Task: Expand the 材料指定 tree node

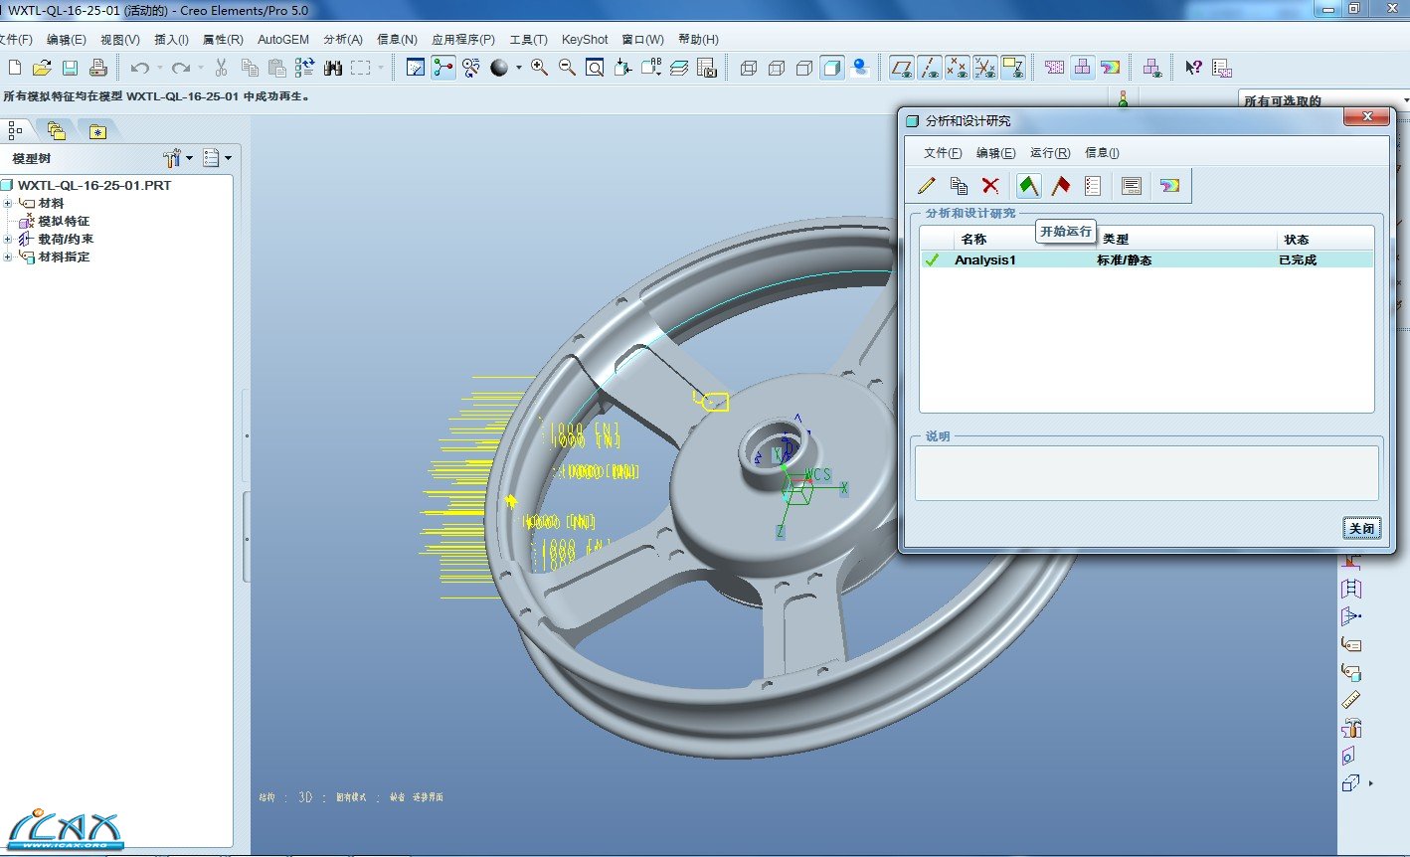Action: click(x=8, y=257)
